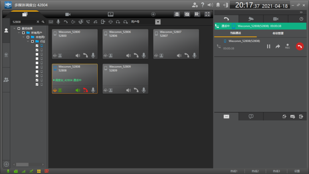The width and height of the screenshot is (309, 174).
Task: Check the 查找结果 checkbox
Action: [x=19, y=28]
